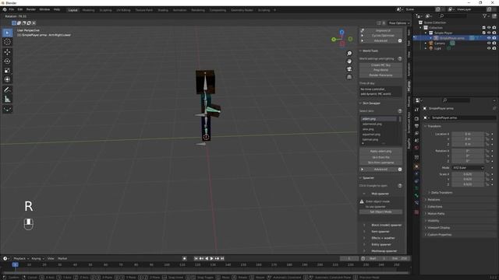Expand the Relations section in properties

pos(433,200)
